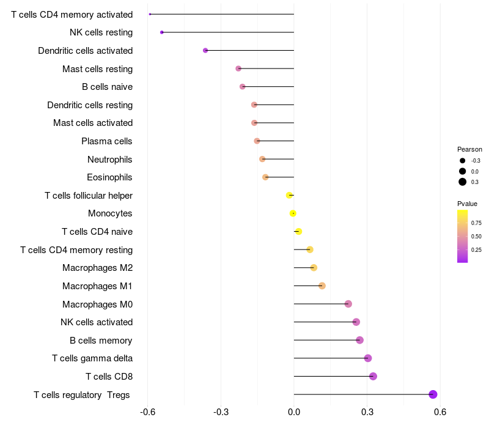Click the Macrophages M0 dot
This screenshot has height=428, width=489.
click(348, 304)
